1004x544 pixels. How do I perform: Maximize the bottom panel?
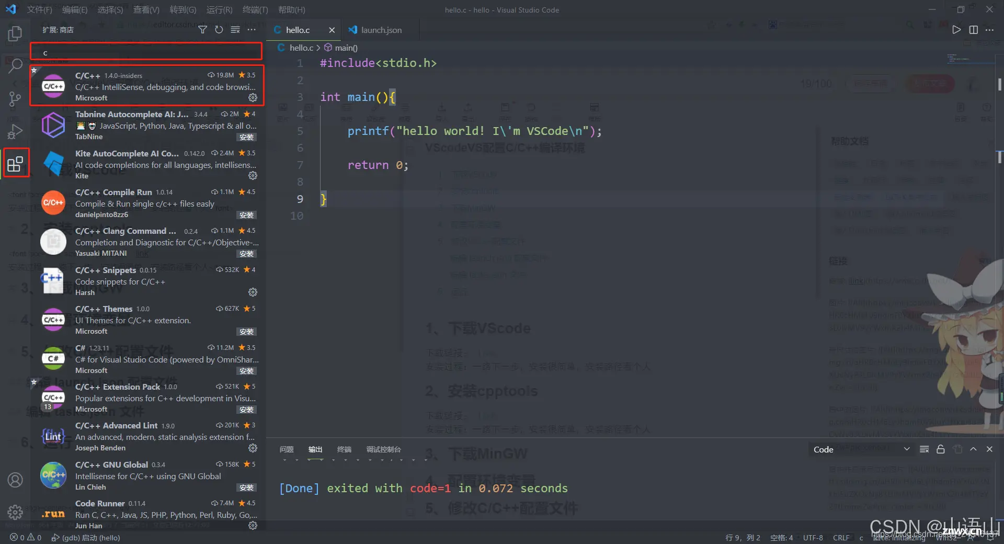pos(973,449)
